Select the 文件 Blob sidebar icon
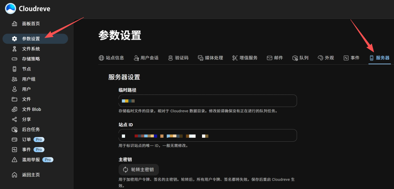The height and width of the screenshot is (189, 394). pos(15,109)
